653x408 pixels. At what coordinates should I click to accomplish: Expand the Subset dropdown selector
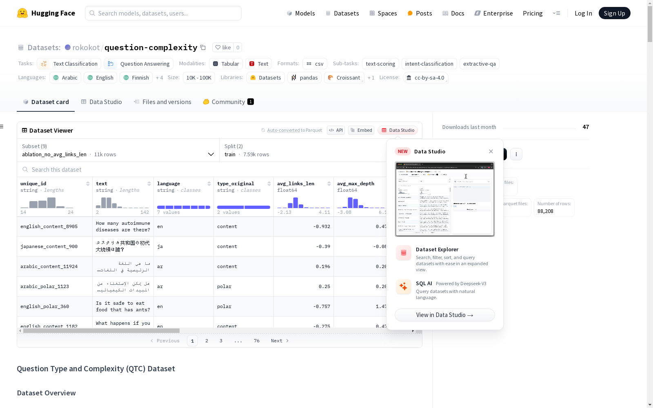tap(118, 150)
